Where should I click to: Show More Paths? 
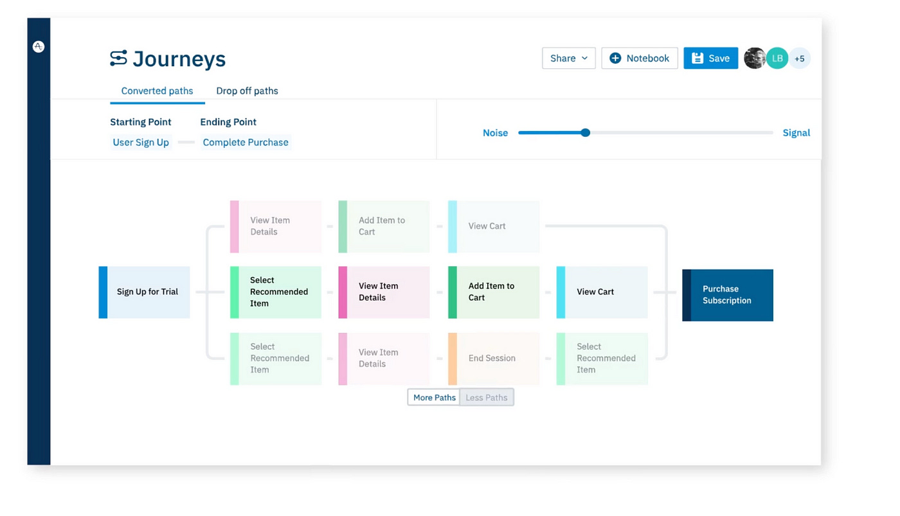435,398
